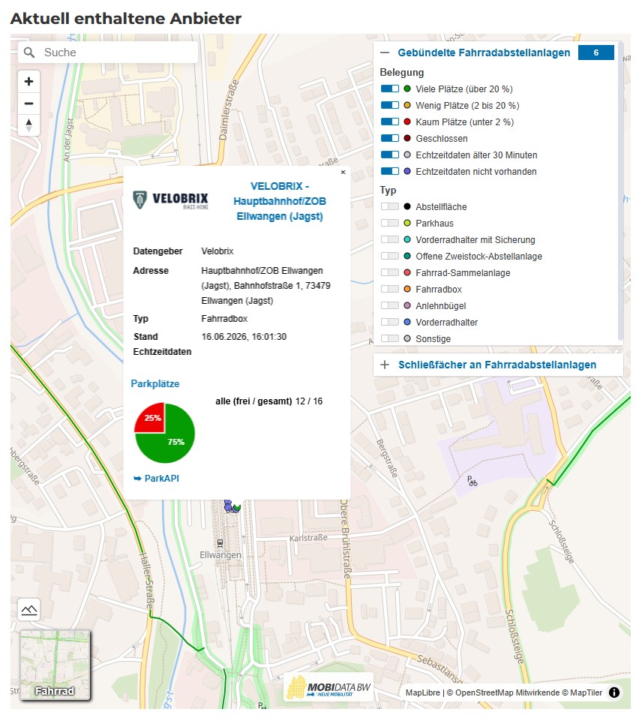Screen dimensions: 636x721
Task: Click the 'Belegung' section label
Action: click(402, 72)
